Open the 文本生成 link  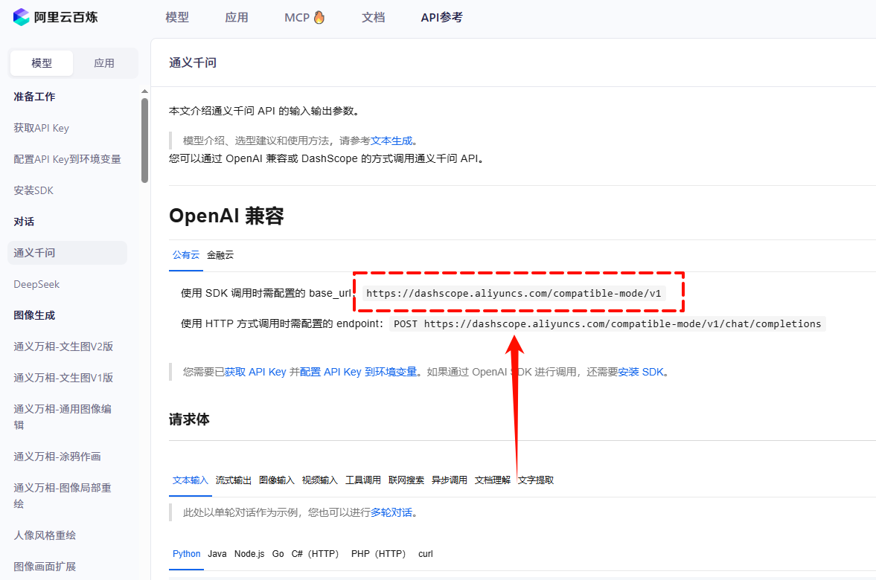click(x=391, y=141)
